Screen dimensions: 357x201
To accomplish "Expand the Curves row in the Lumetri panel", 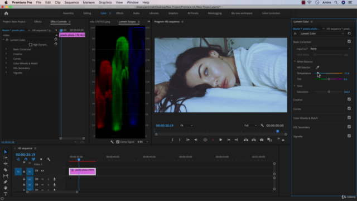I will pyautogui.click(x=297, y=109).
